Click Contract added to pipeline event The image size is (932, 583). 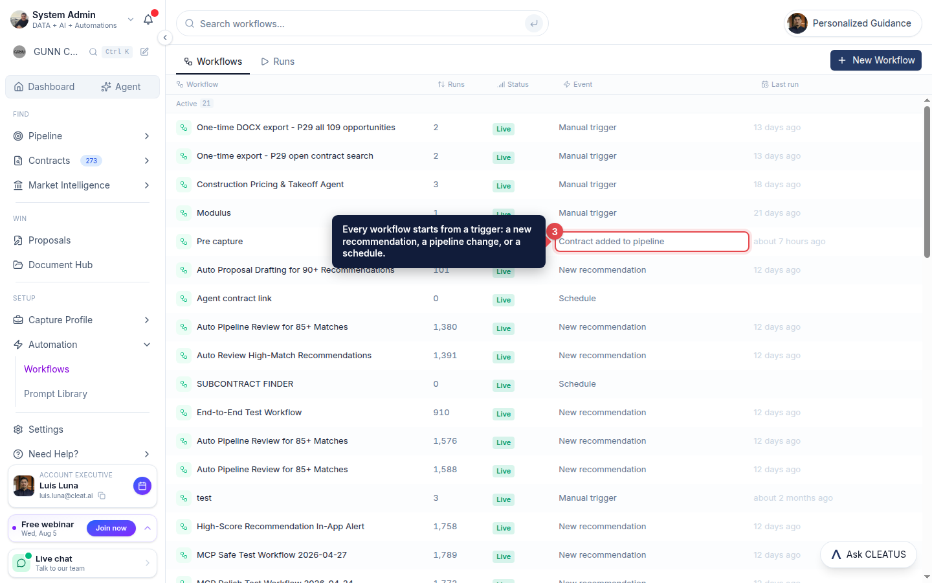[x=652, y=242]
